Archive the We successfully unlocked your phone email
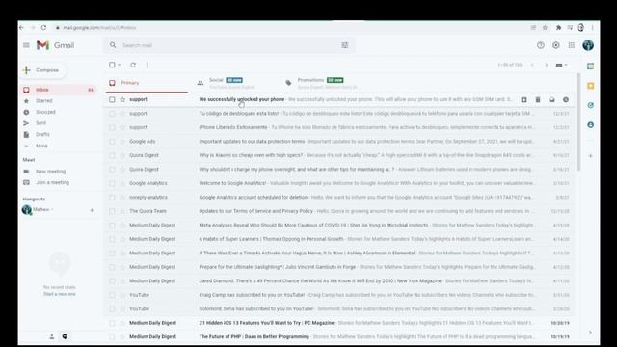617x347 pixels. click(523, 100)
